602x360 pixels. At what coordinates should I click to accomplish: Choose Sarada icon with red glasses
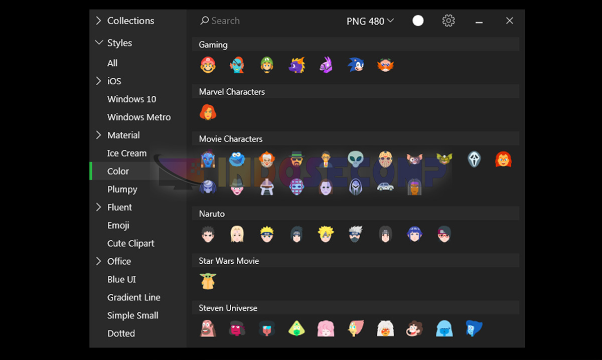click(444, 234)
